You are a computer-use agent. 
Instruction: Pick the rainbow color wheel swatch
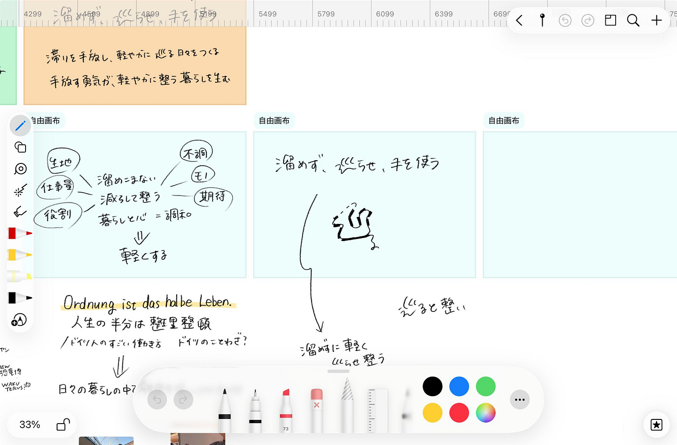(x=485, y=413)
